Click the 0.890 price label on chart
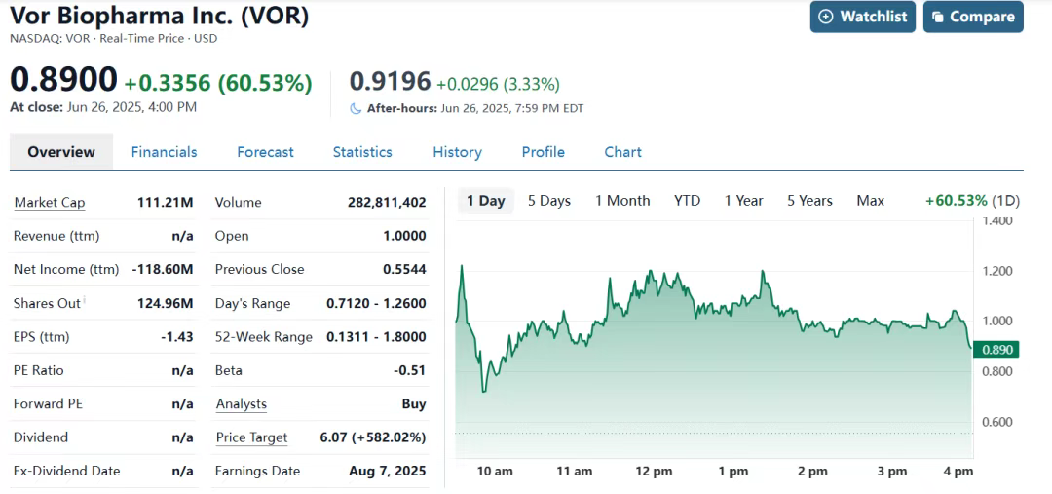 tap(998, 349)
